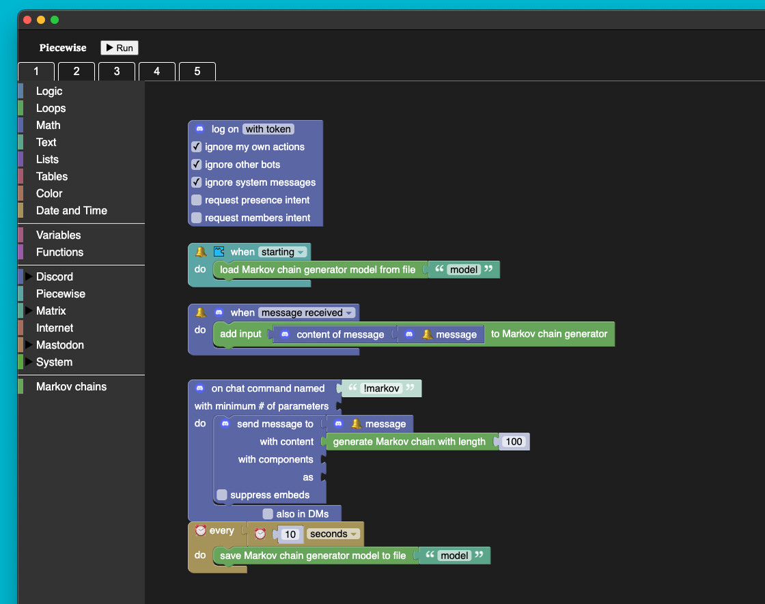The width and height of the screenshot is (765, 604).
Task: Click the Discord icon on on chat command named
Action: 199,388
